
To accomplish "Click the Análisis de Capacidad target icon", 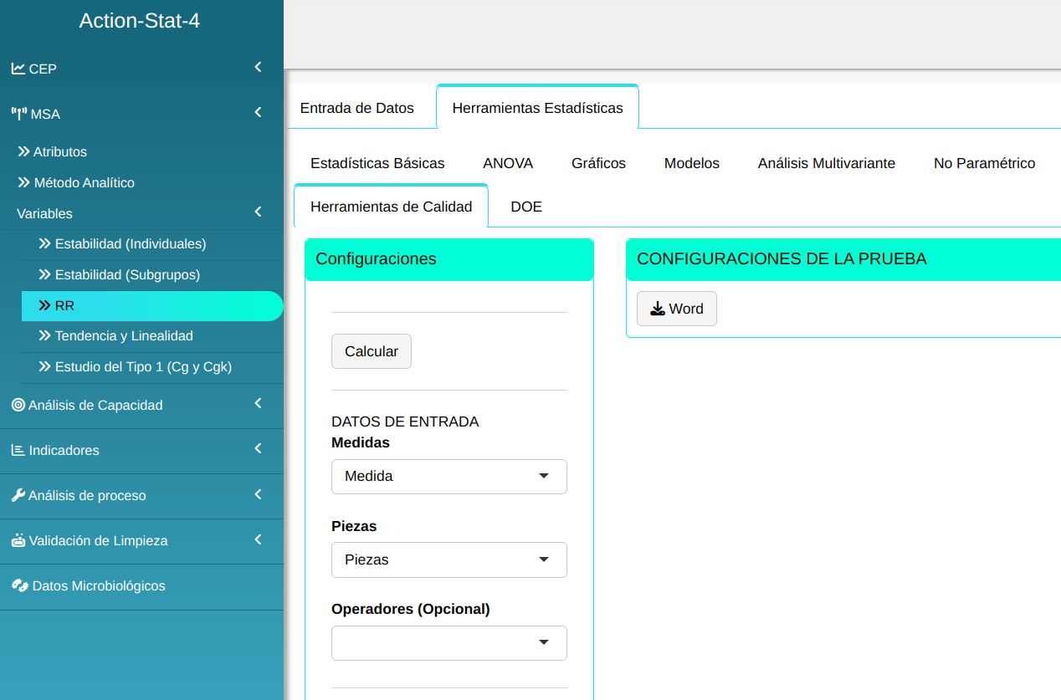I will click(18, 405).
